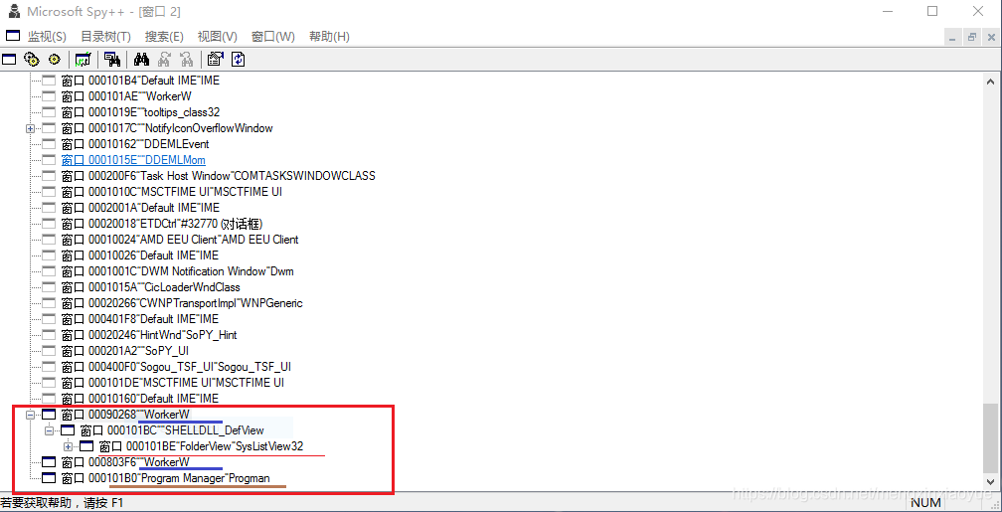
Task: Select row 00010026 Default IME
Action: click(140, 256)
